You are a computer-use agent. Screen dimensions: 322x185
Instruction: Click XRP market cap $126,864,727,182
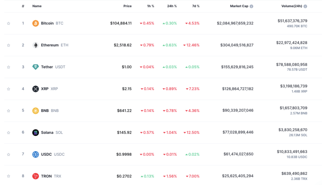(x=238, y=89)
